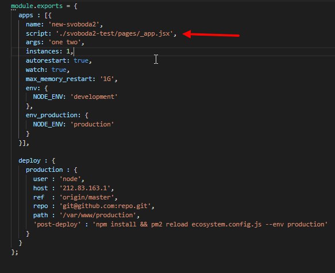This screenshot has width=335, height=273.
Task: Click the 'env_production' key
Action: (52, 115)
